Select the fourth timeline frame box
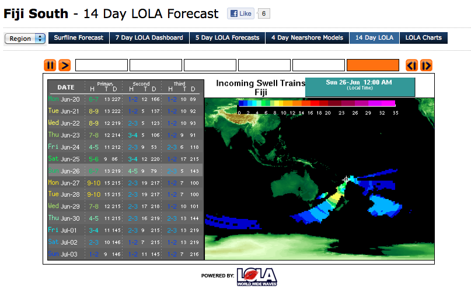This screenshot has width=471, height=292. point(264,65)
